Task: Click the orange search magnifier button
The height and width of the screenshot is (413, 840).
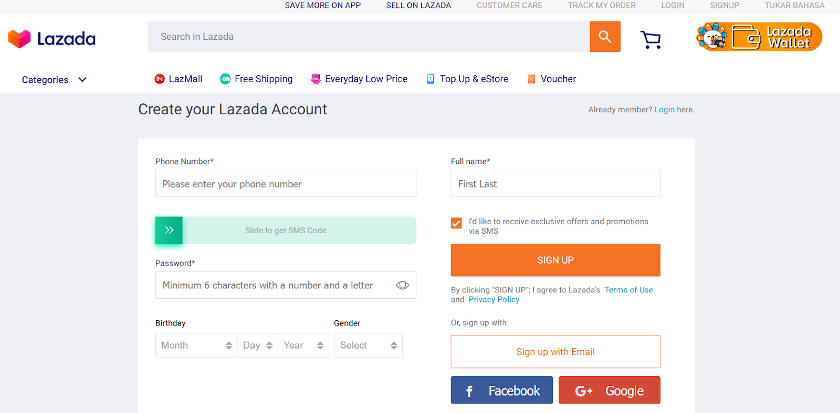Action: 605,37
